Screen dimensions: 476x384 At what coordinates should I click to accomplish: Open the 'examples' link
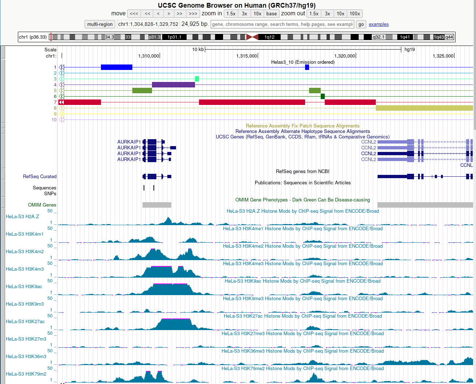(x=378, y=24)
